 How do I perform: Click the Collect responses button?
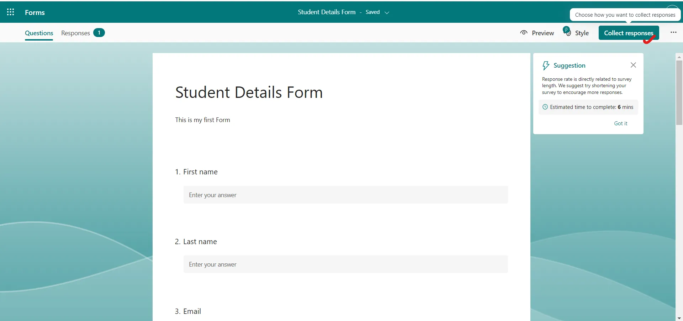(x=629, y=33)
